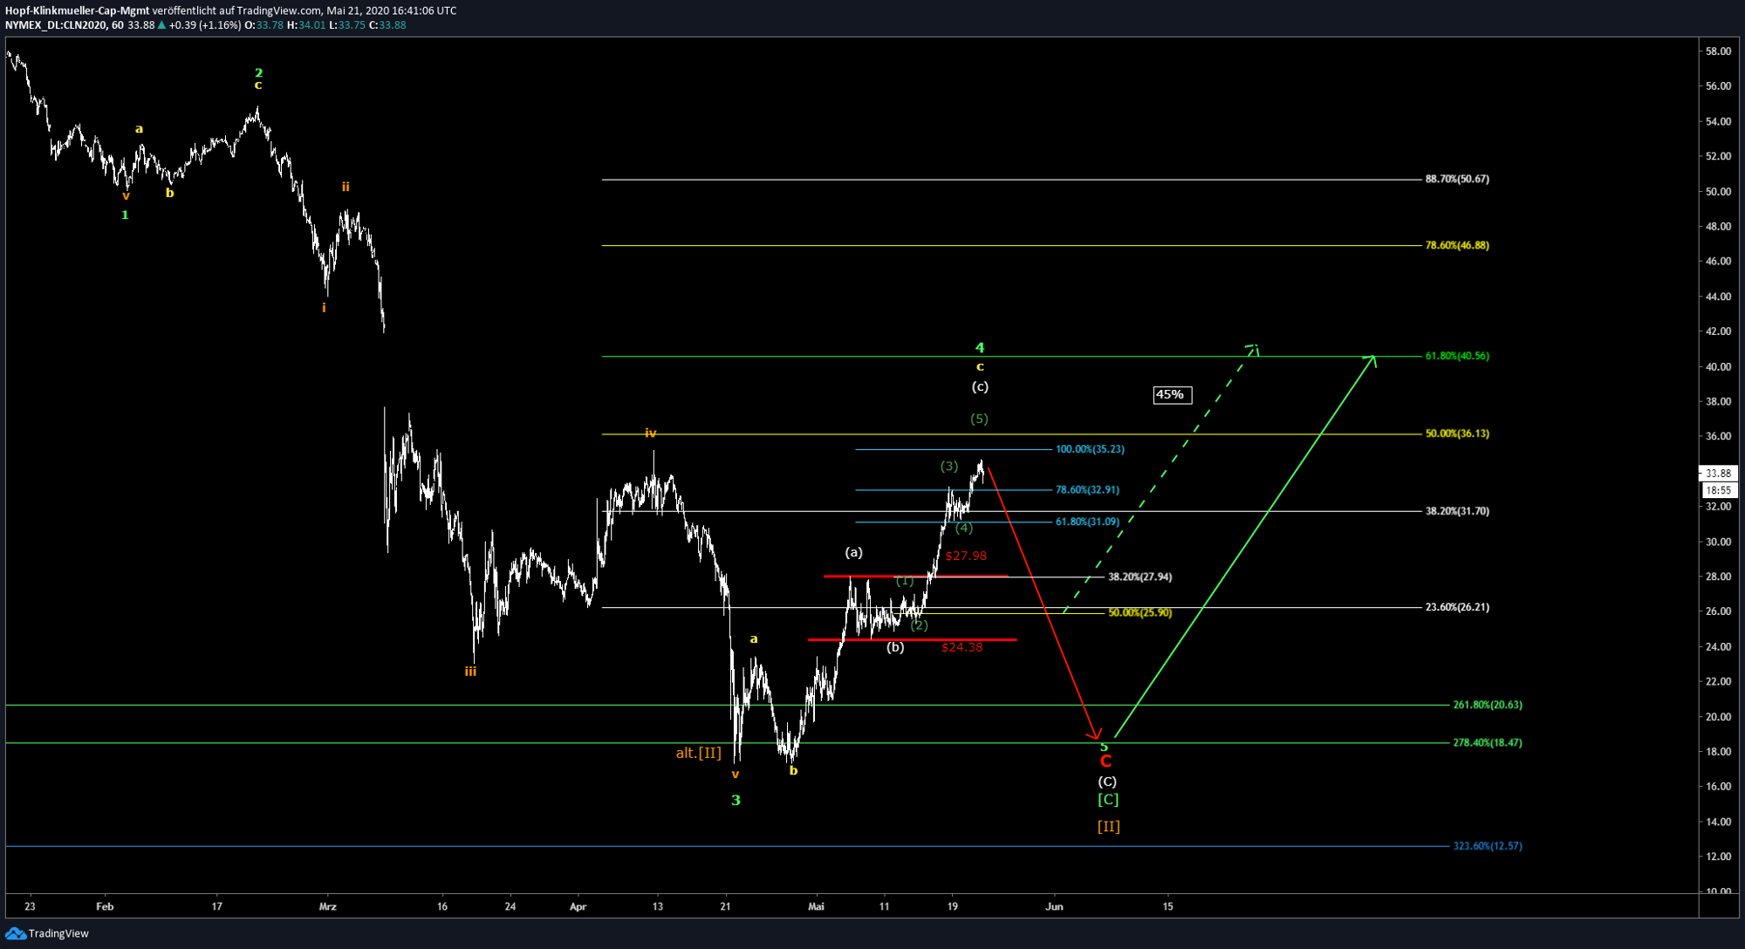Click the 18:55 countdown label on axis
The height and width of the screenshot is (949, 1745).
click(1718, 490)
